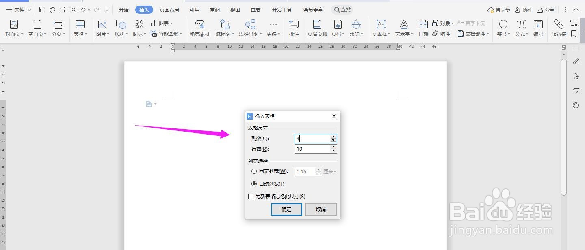Image resolution: width=585 pixels, height=250 pixels.
Task: Expand the 封面页 dropdown arrow
Action: point(22,34)
